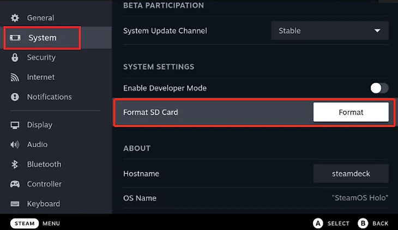This screenshot has width=398, height=230.
Task: Click the Internet wifi signal icon
Action: [x=15, y=78]
